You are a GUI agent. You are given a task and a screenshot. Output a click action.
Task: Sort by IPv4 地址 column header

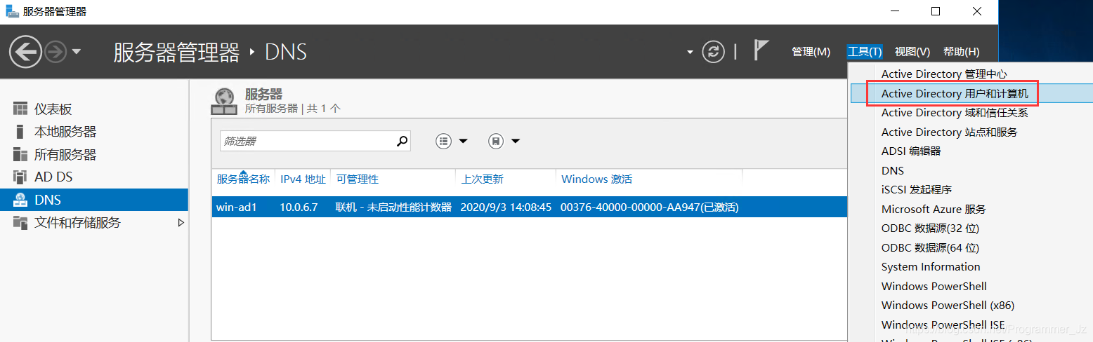point(303,179)
